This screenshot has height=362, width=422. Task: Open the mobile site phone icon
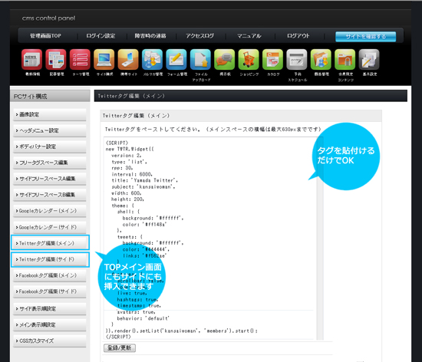click(128, 59)
